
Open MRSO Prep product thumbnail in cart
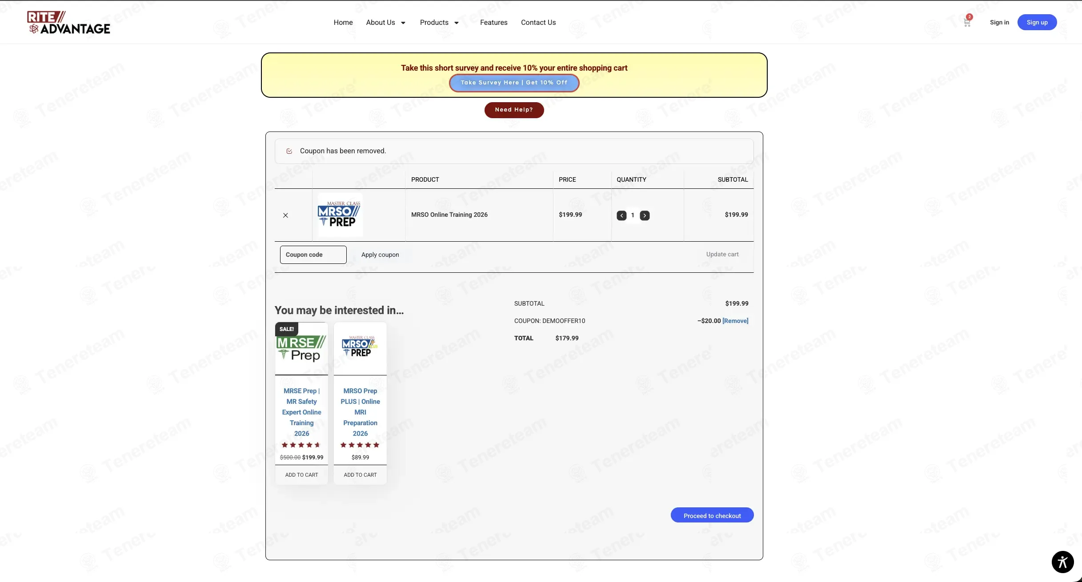340,215
